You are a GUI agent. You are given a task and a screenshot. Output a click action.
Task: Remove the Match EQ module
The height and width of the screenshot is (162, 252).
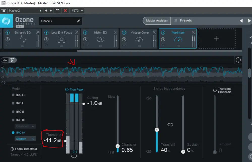point(115,32)
